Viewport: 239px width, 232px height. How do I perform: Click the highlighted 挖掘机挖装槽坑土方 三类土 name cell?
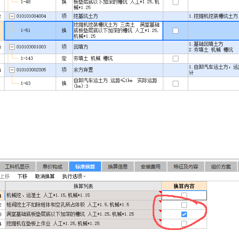(x=118, y=31)
